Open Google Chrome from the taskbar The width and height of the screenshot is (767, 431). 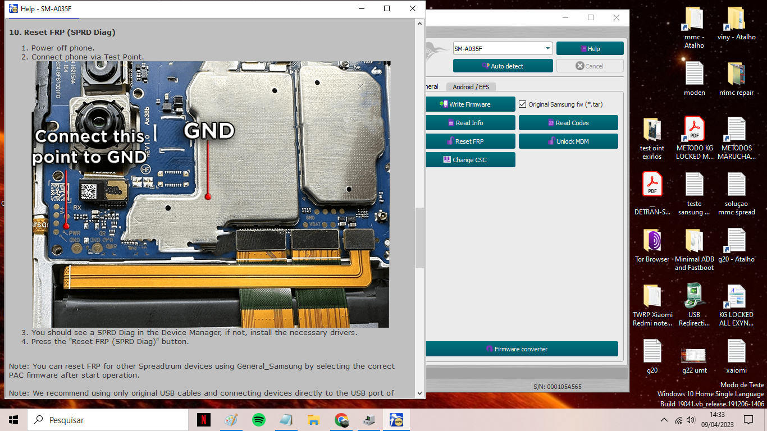pyautogui.click(x=341, y=420)
